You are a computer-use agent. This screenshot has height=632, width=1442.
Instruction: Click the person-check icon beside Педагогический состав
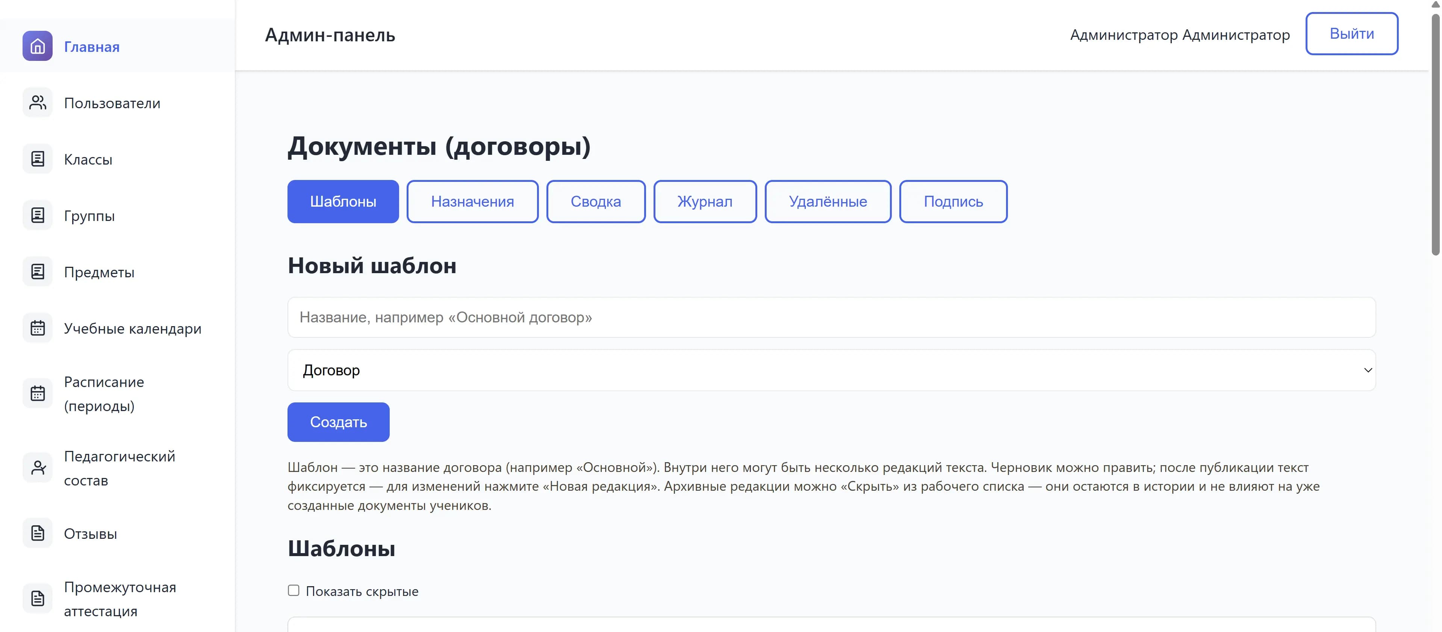pyautogui.click(x=38, y=468)
